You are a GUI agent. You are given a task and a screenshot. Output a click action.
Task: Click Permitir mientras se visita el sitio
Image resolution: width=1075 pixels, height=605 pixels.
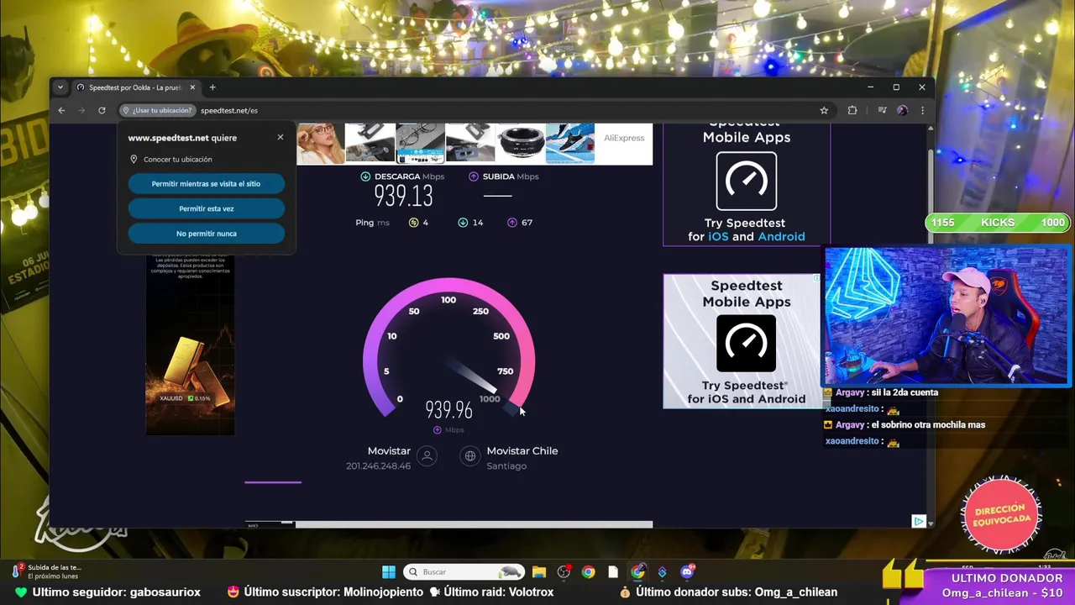206,183
